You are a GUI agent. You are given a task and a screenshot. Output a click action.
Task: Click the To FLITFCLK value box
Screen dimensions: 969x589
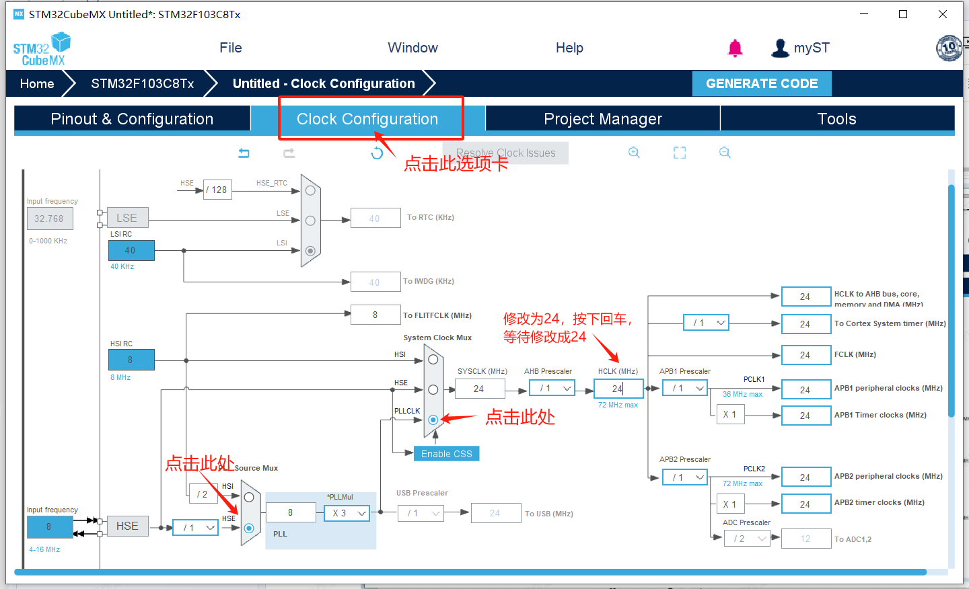coord(375,315)
